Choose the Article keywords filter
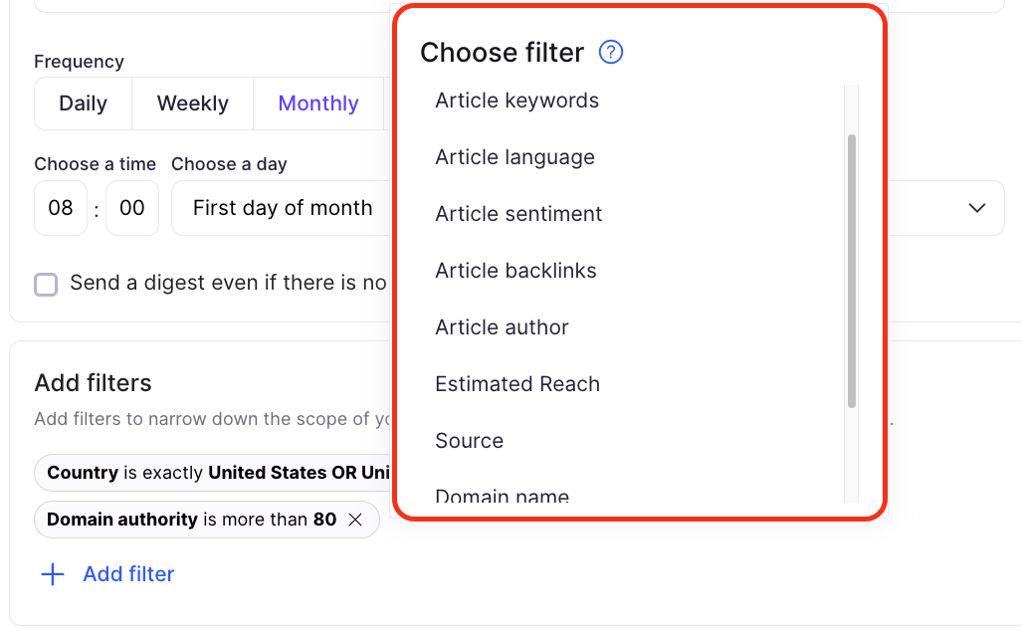This screenshot has height=634, width=1022. tap(517, 101)
